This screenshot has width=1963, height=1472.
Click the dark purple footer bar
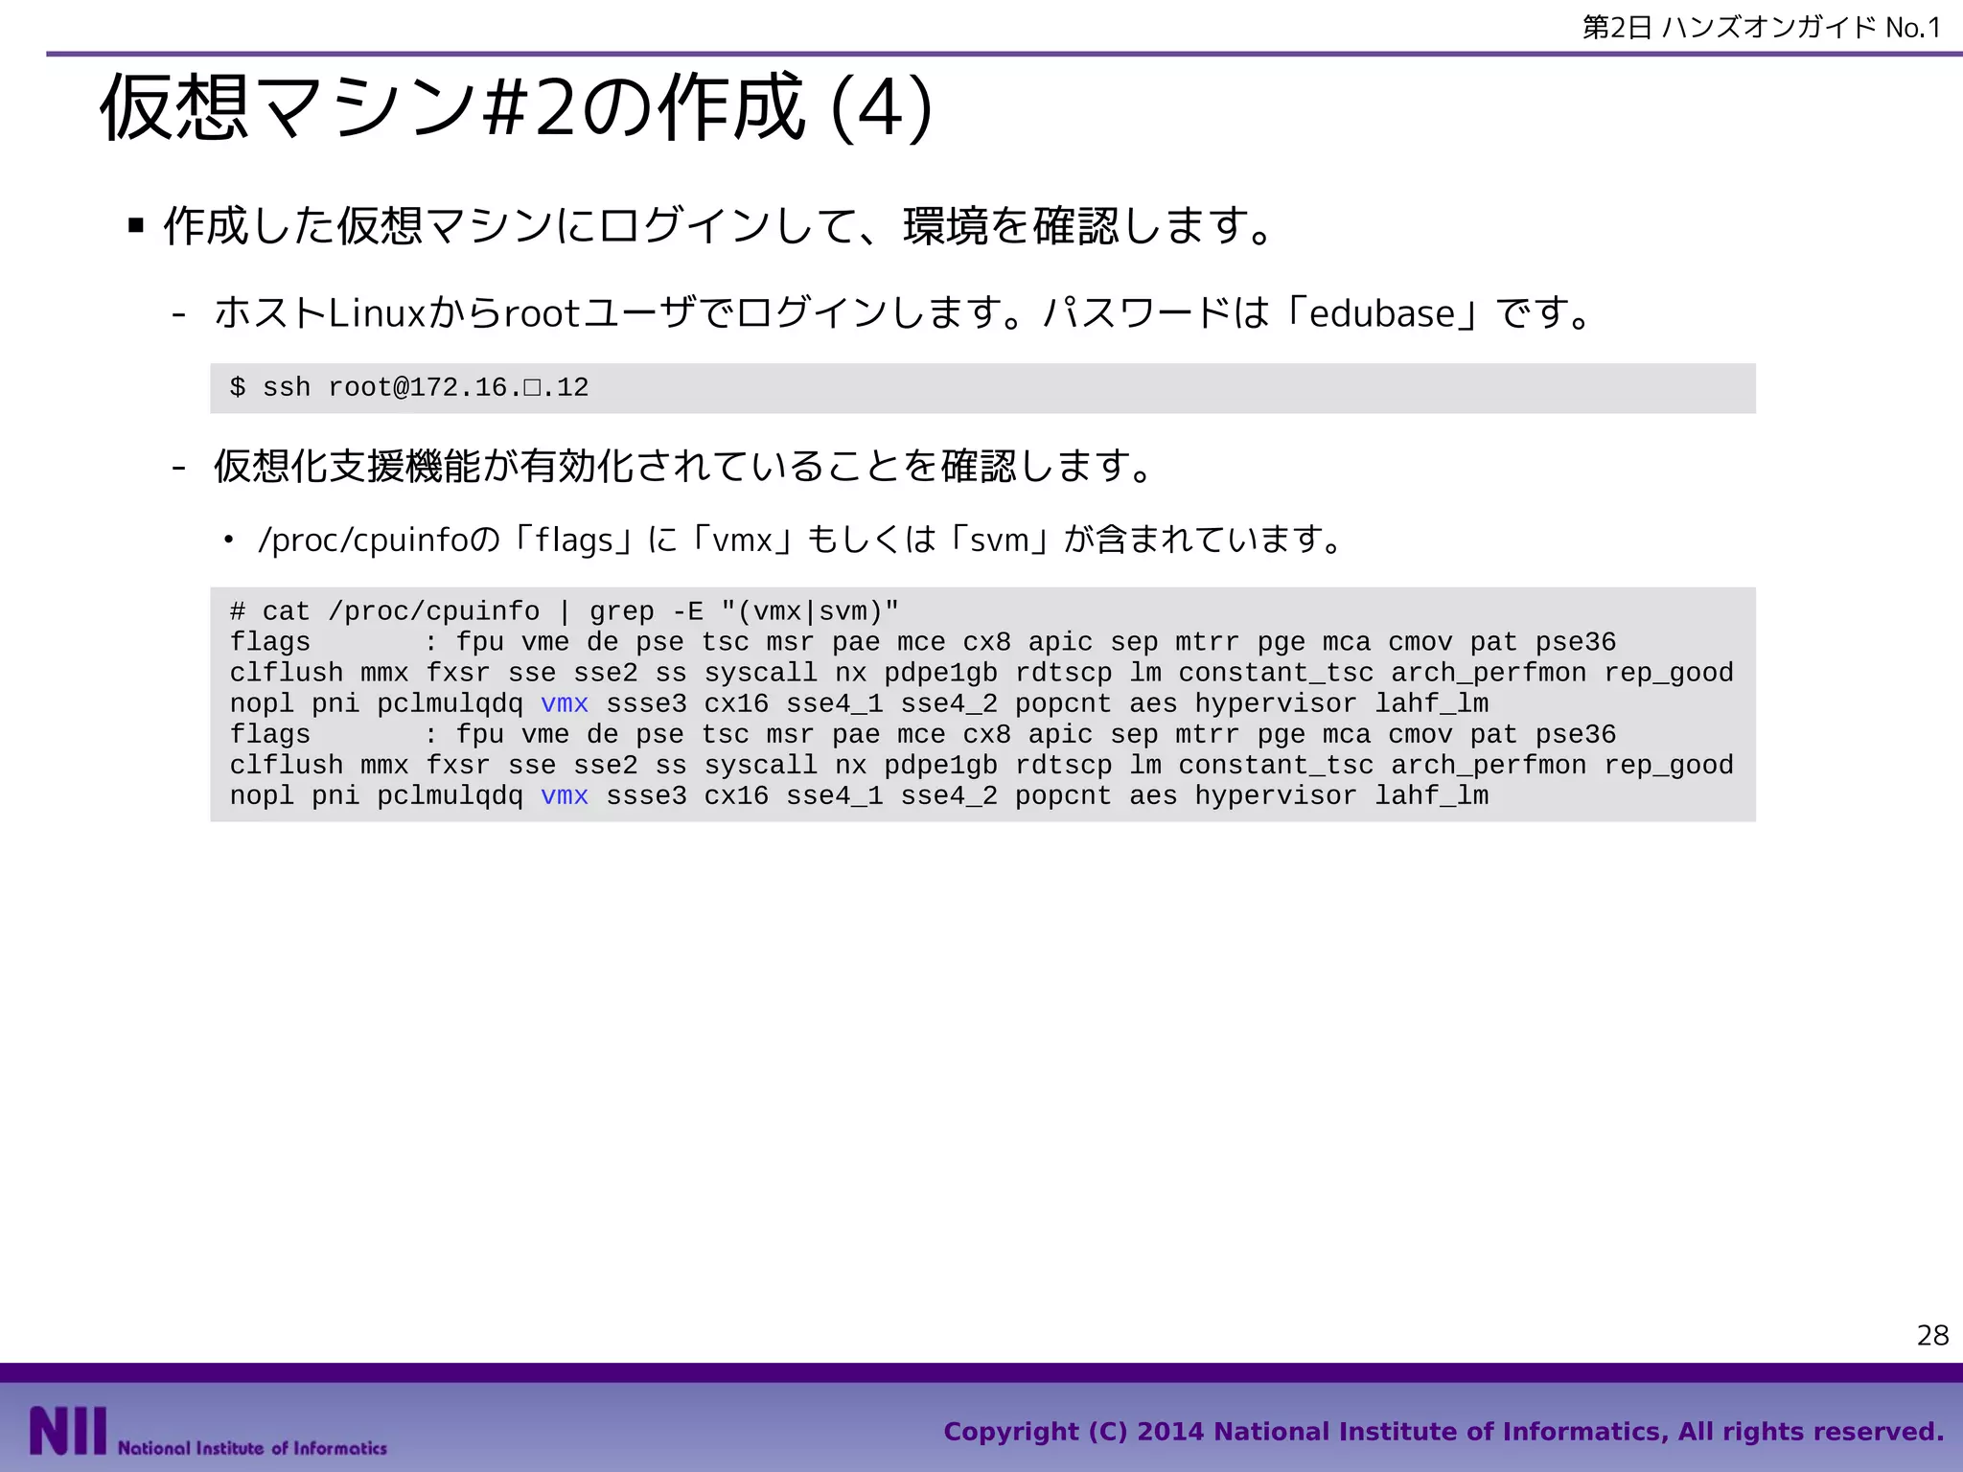[981, 1372]
